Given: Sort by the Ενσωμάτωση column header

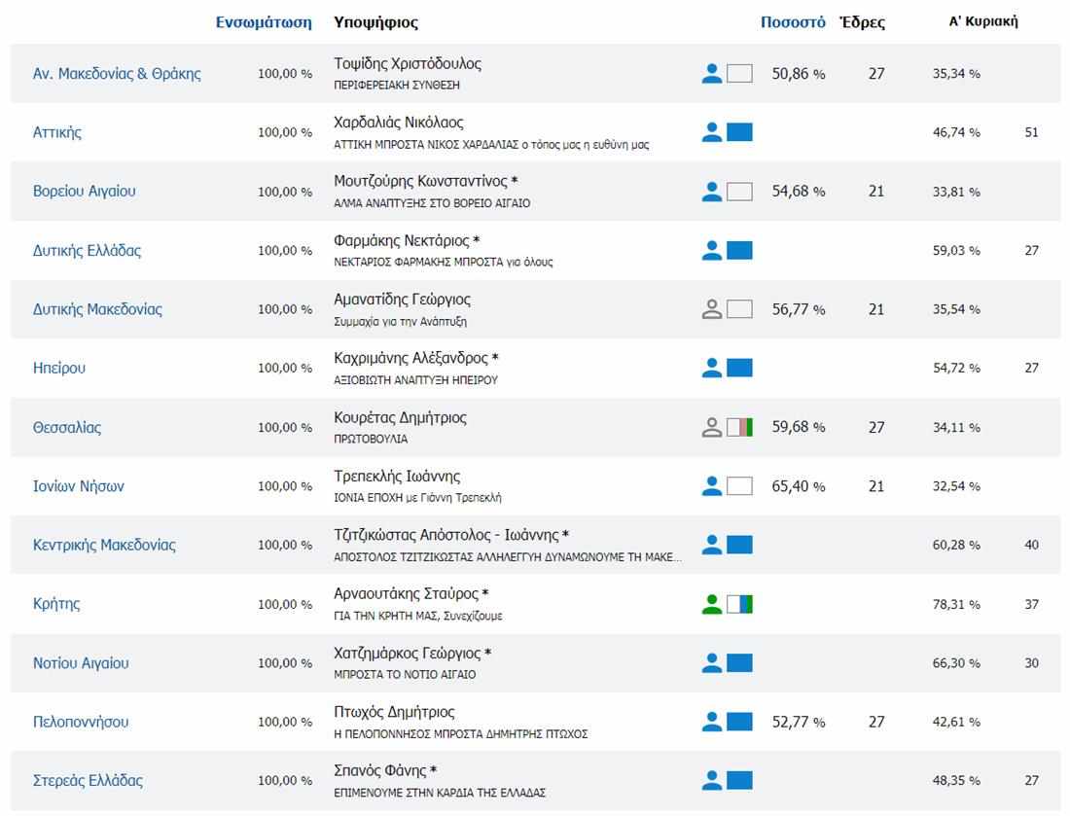Looking at the screenshot, I should [x=264, y=22].
